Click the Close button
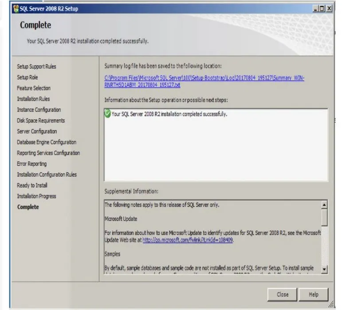The height and width of the screenshot is (310, 342). (x=282, y=294)
